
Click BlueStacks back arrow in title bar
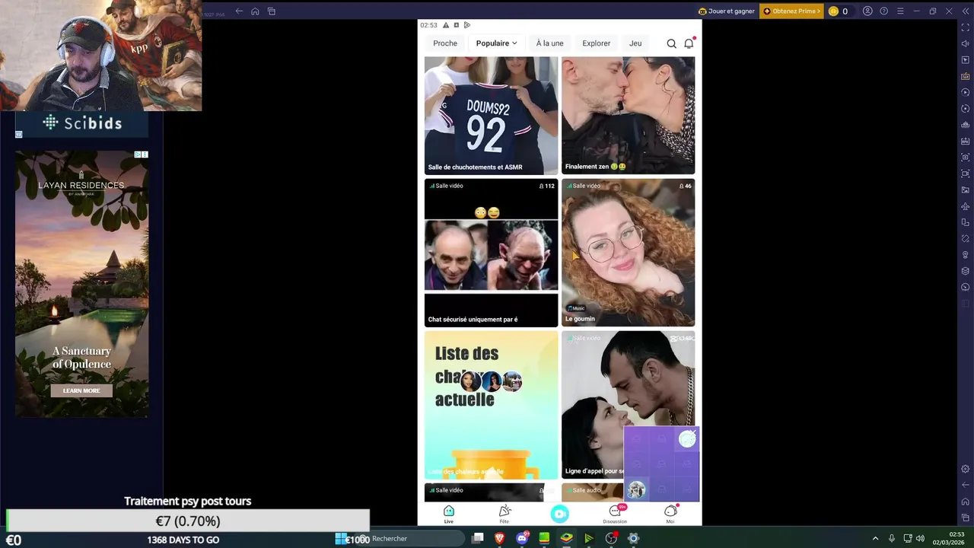pos(239,11)
